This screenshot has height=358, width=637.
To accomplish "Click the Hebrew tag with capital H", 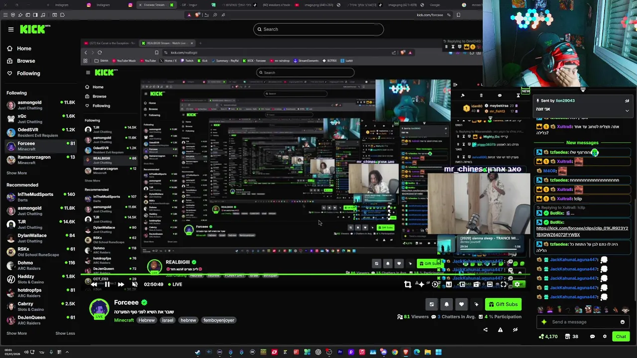I will [x=147, y=320].
